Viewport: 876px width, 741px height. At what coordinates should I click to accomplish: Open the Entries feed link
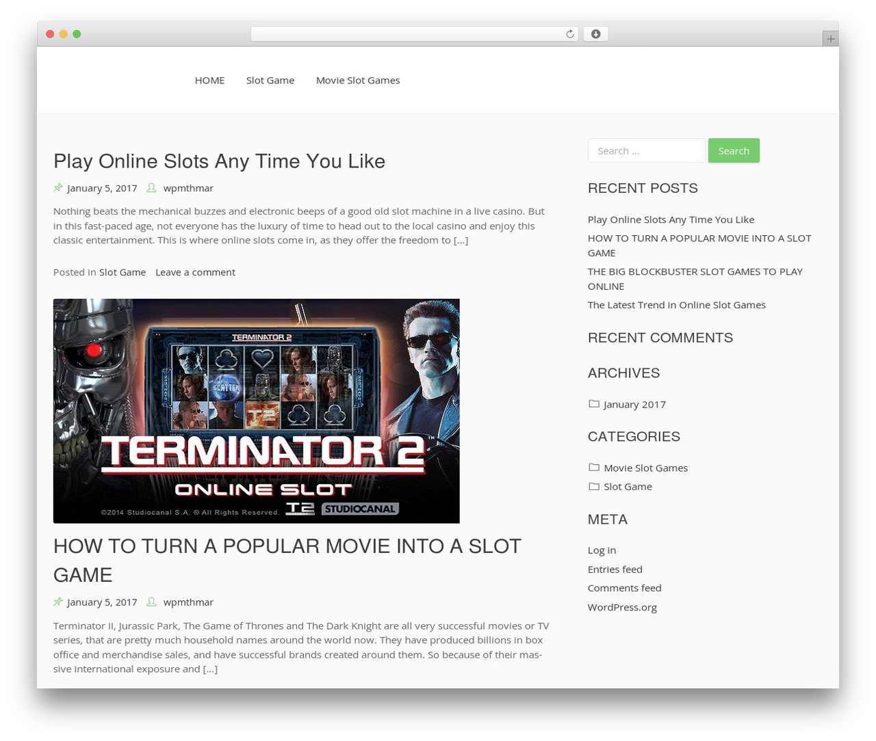(615, 569)
